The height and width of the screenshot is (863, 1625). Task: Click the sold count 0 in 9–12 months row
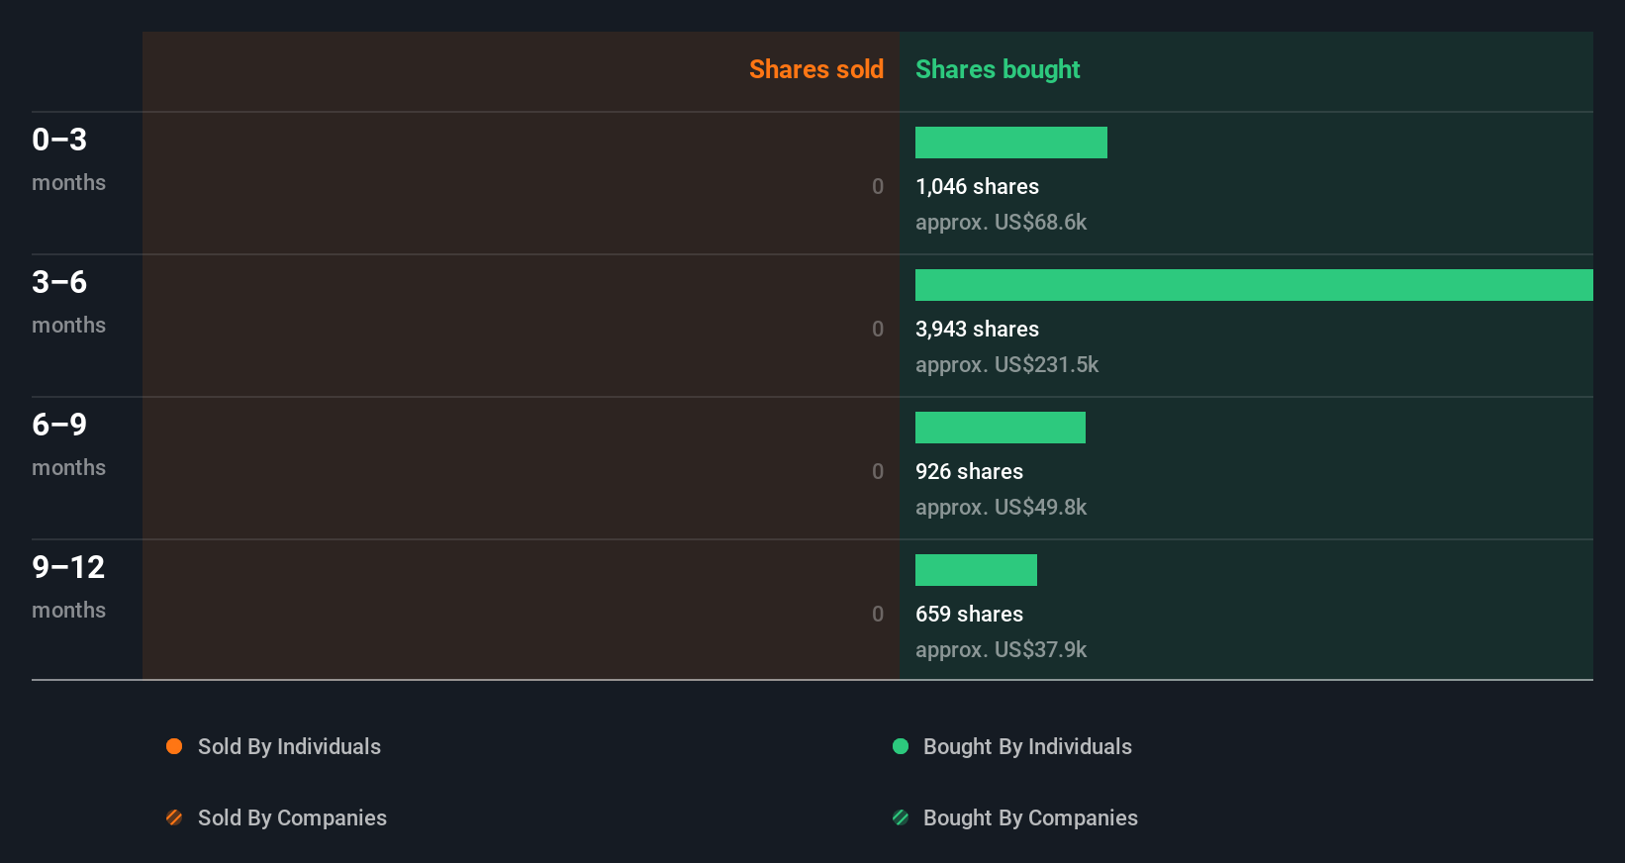pyautogui.click(x=878, y=614)
